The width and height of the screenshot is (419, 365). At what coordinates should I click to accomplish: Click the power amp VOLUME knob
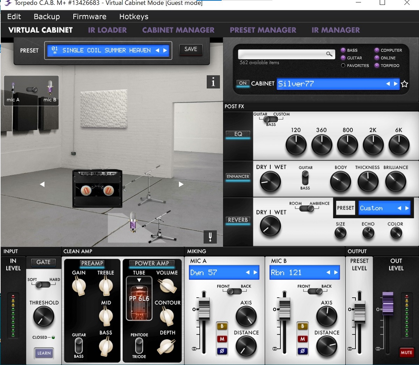pyautogui.click(x=167, y=286)
